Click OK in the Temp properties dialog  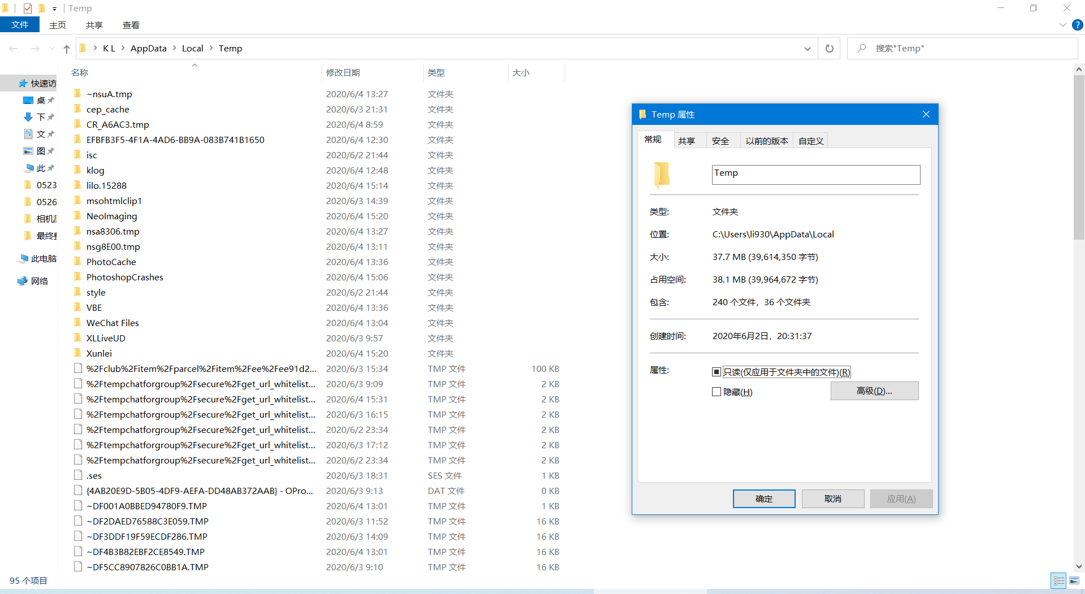click(764, 498)
